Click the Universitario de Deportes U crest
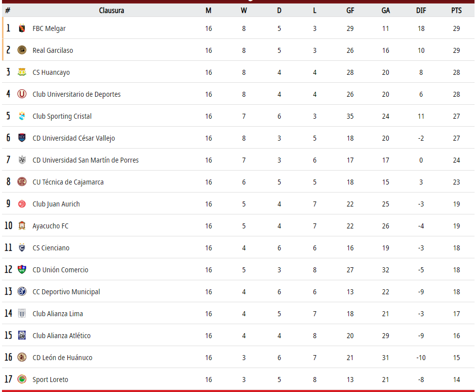This screenshot has height=392, width=475. pyautogui.click(x=22, y=94)
